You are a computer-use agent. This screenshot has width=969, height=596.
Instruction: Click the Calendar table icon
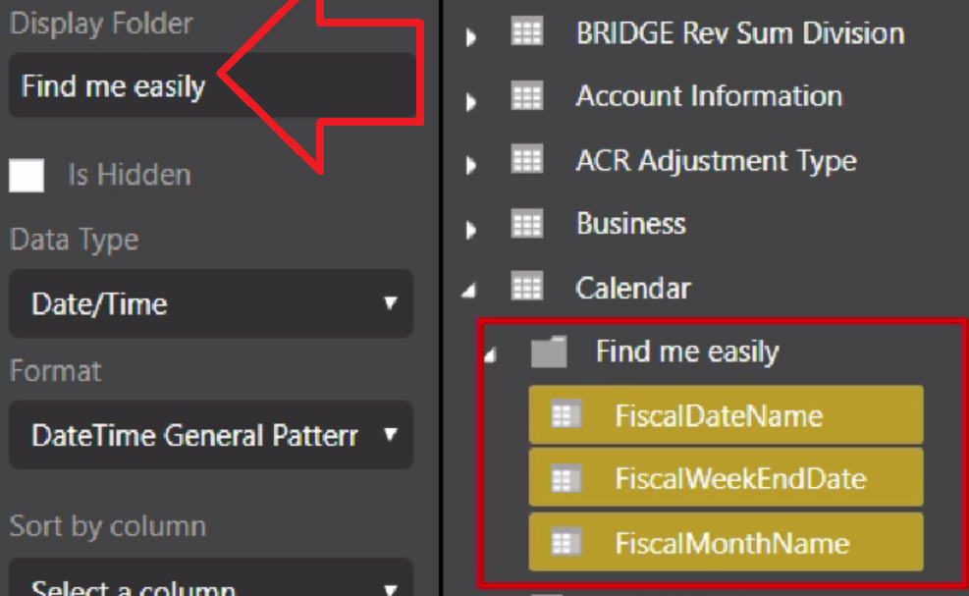click(527, 287)
